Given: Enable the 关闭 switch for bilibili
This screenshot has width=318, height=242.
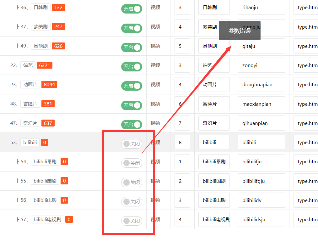Looking at the screenshot, I should (x=132, y=144).
